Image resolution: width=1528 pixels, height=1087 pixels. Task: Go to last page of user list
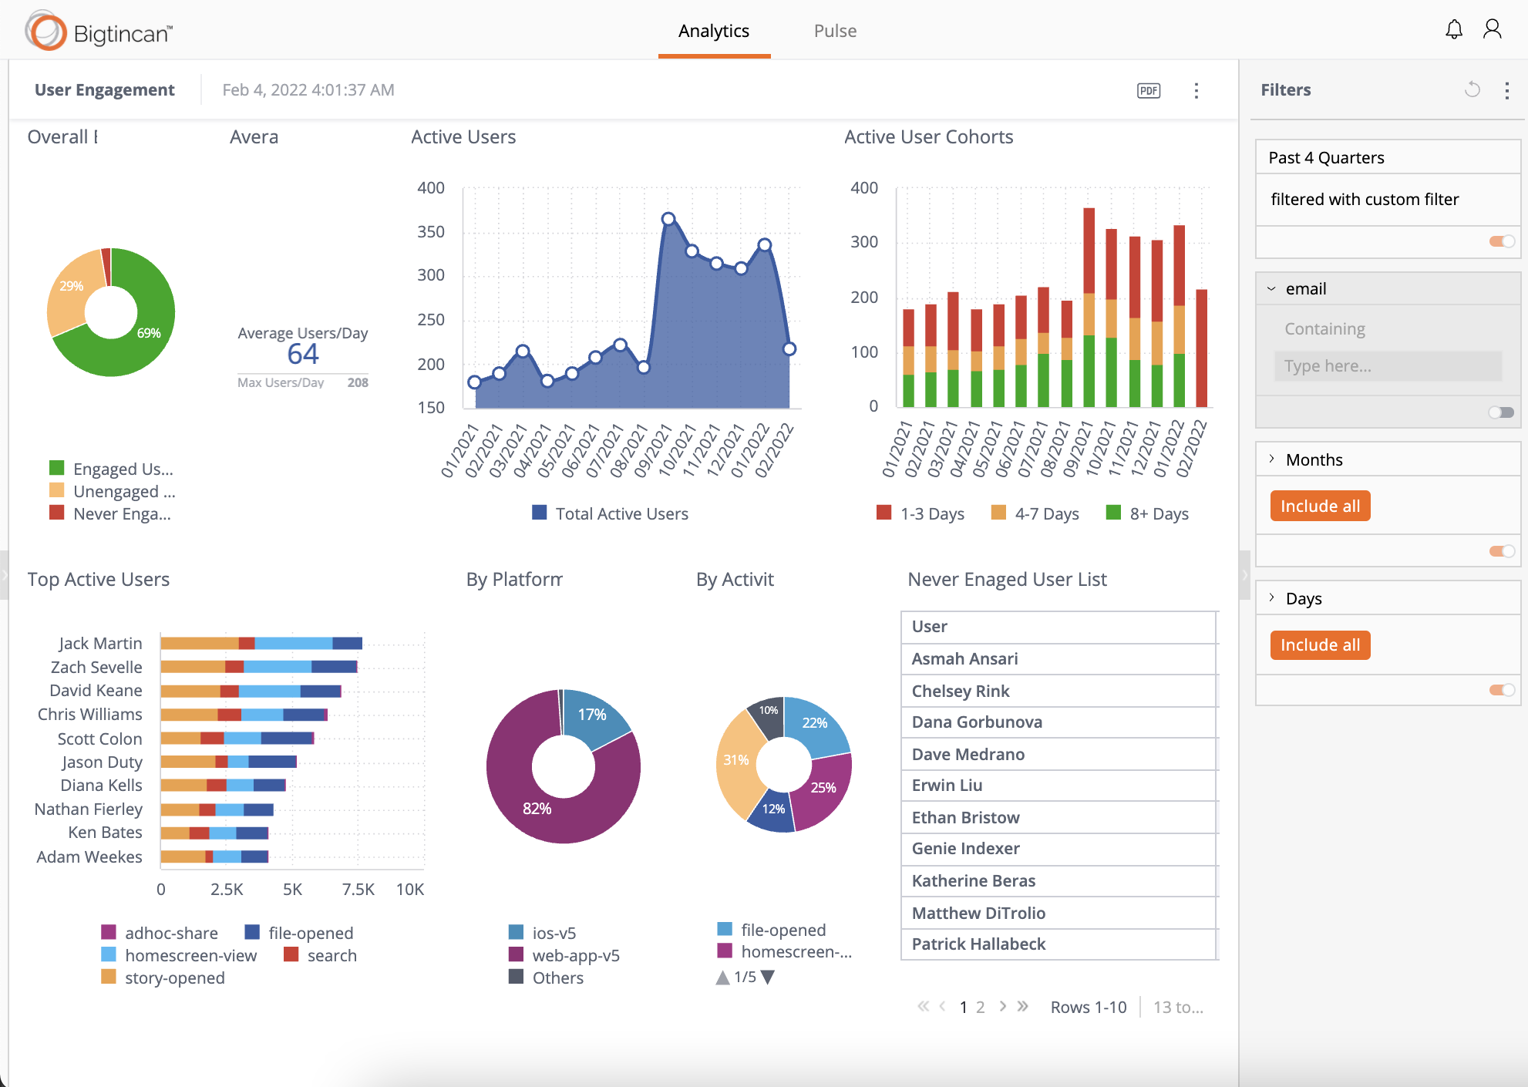coord(1023,1006)
